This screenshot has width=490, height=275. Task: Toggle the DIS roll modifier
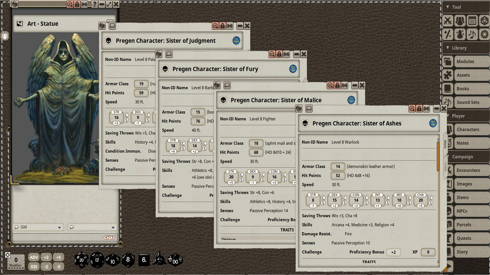point(34,267)
